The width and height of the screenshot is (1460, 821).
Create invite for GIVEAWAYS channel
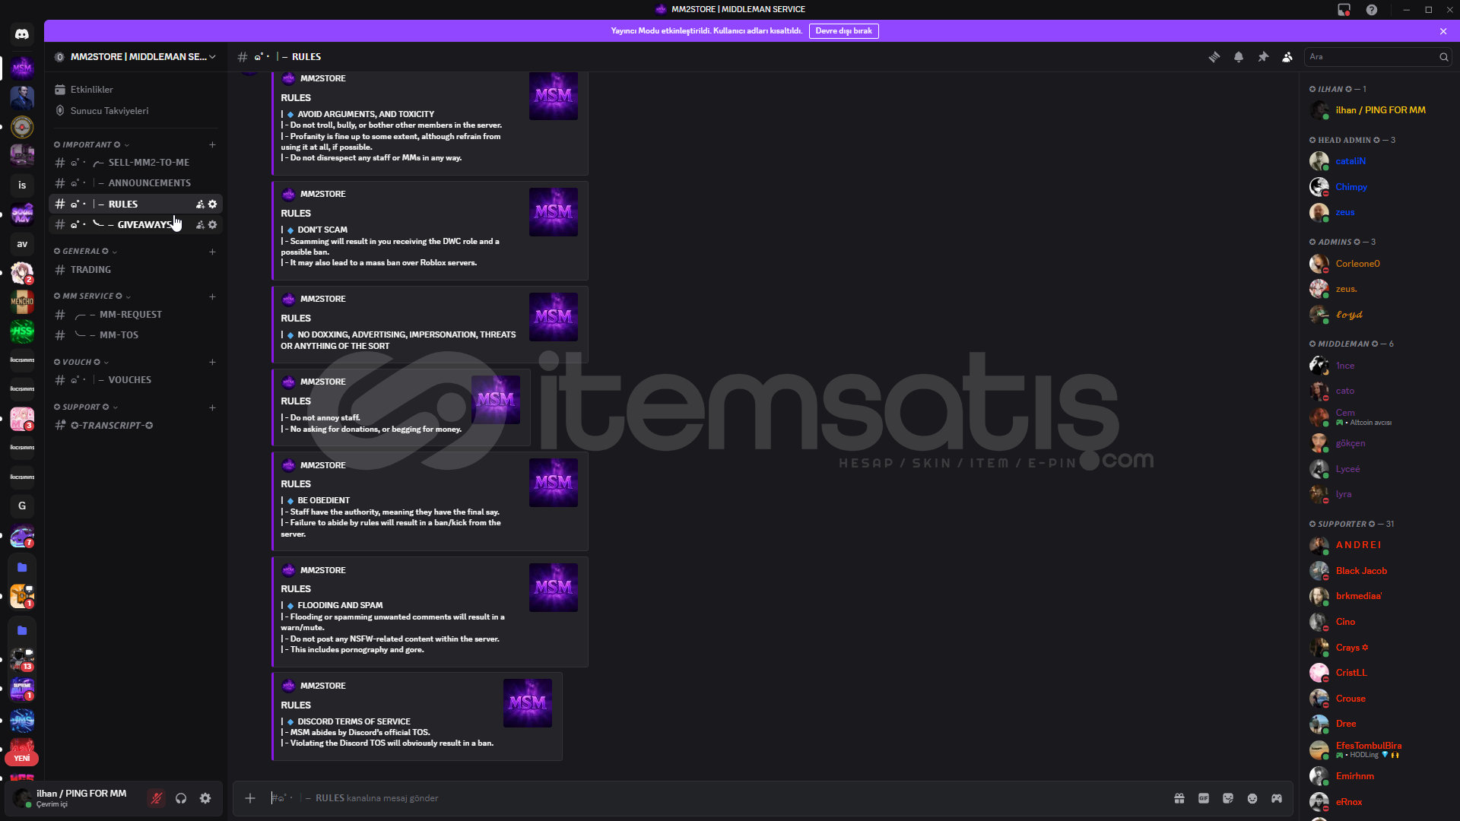[200, 225]
